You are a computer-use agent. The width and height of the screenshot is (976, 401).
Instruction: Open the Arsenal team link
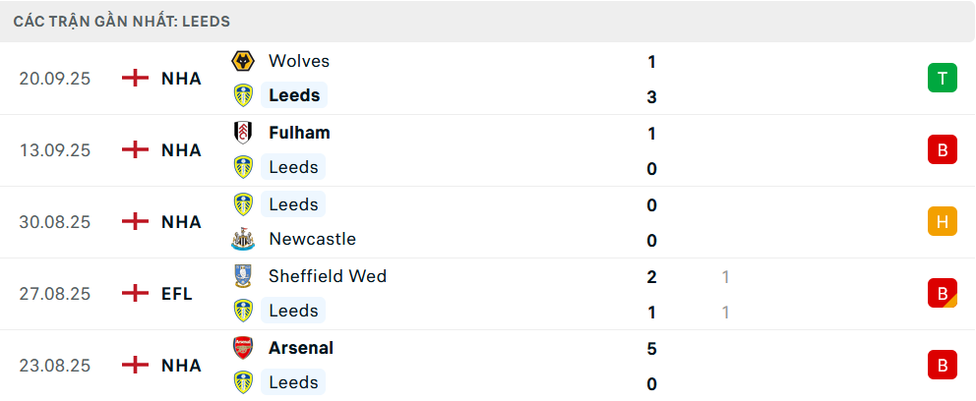pyautogui.click(x=301, y=348)
